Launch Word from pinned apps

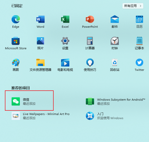point(40,19)
